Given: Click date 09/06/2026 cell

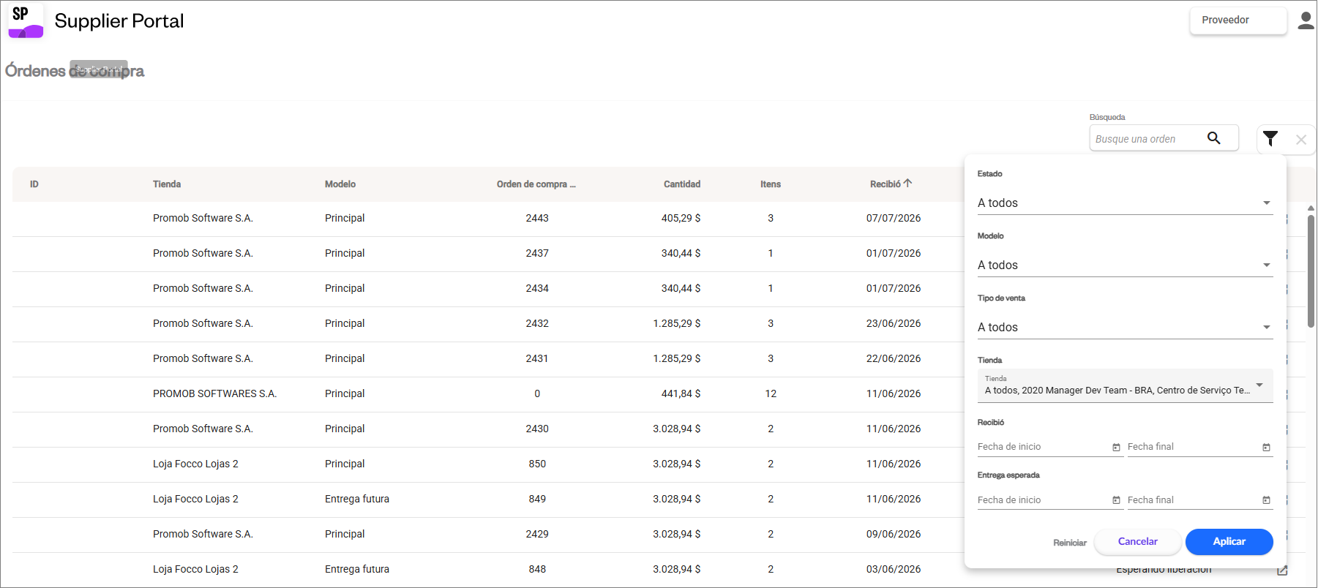Looking at the screenshot, I should click(894, 534).
